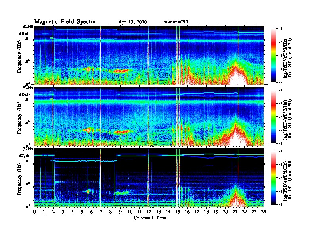Image resolution: width=314 pixels, height=243 pixels.
Task: Click hour '21' on the Universal Time axis
Action: 235,212
